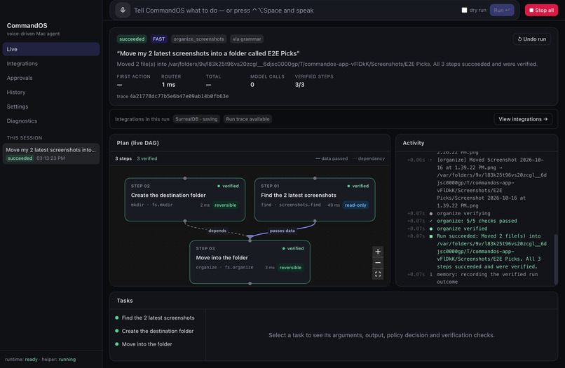Click the 'SurrealDB · saving' integration chip
The image size is (565, 368).
pos(196,119)
